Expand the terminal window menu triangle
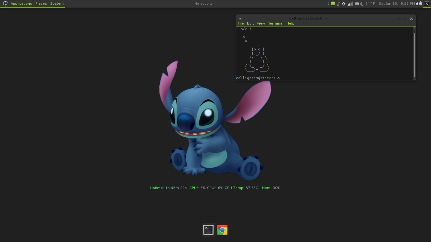Screen dimensions: 431x242 pyautogui.click(x=240, y=19)
